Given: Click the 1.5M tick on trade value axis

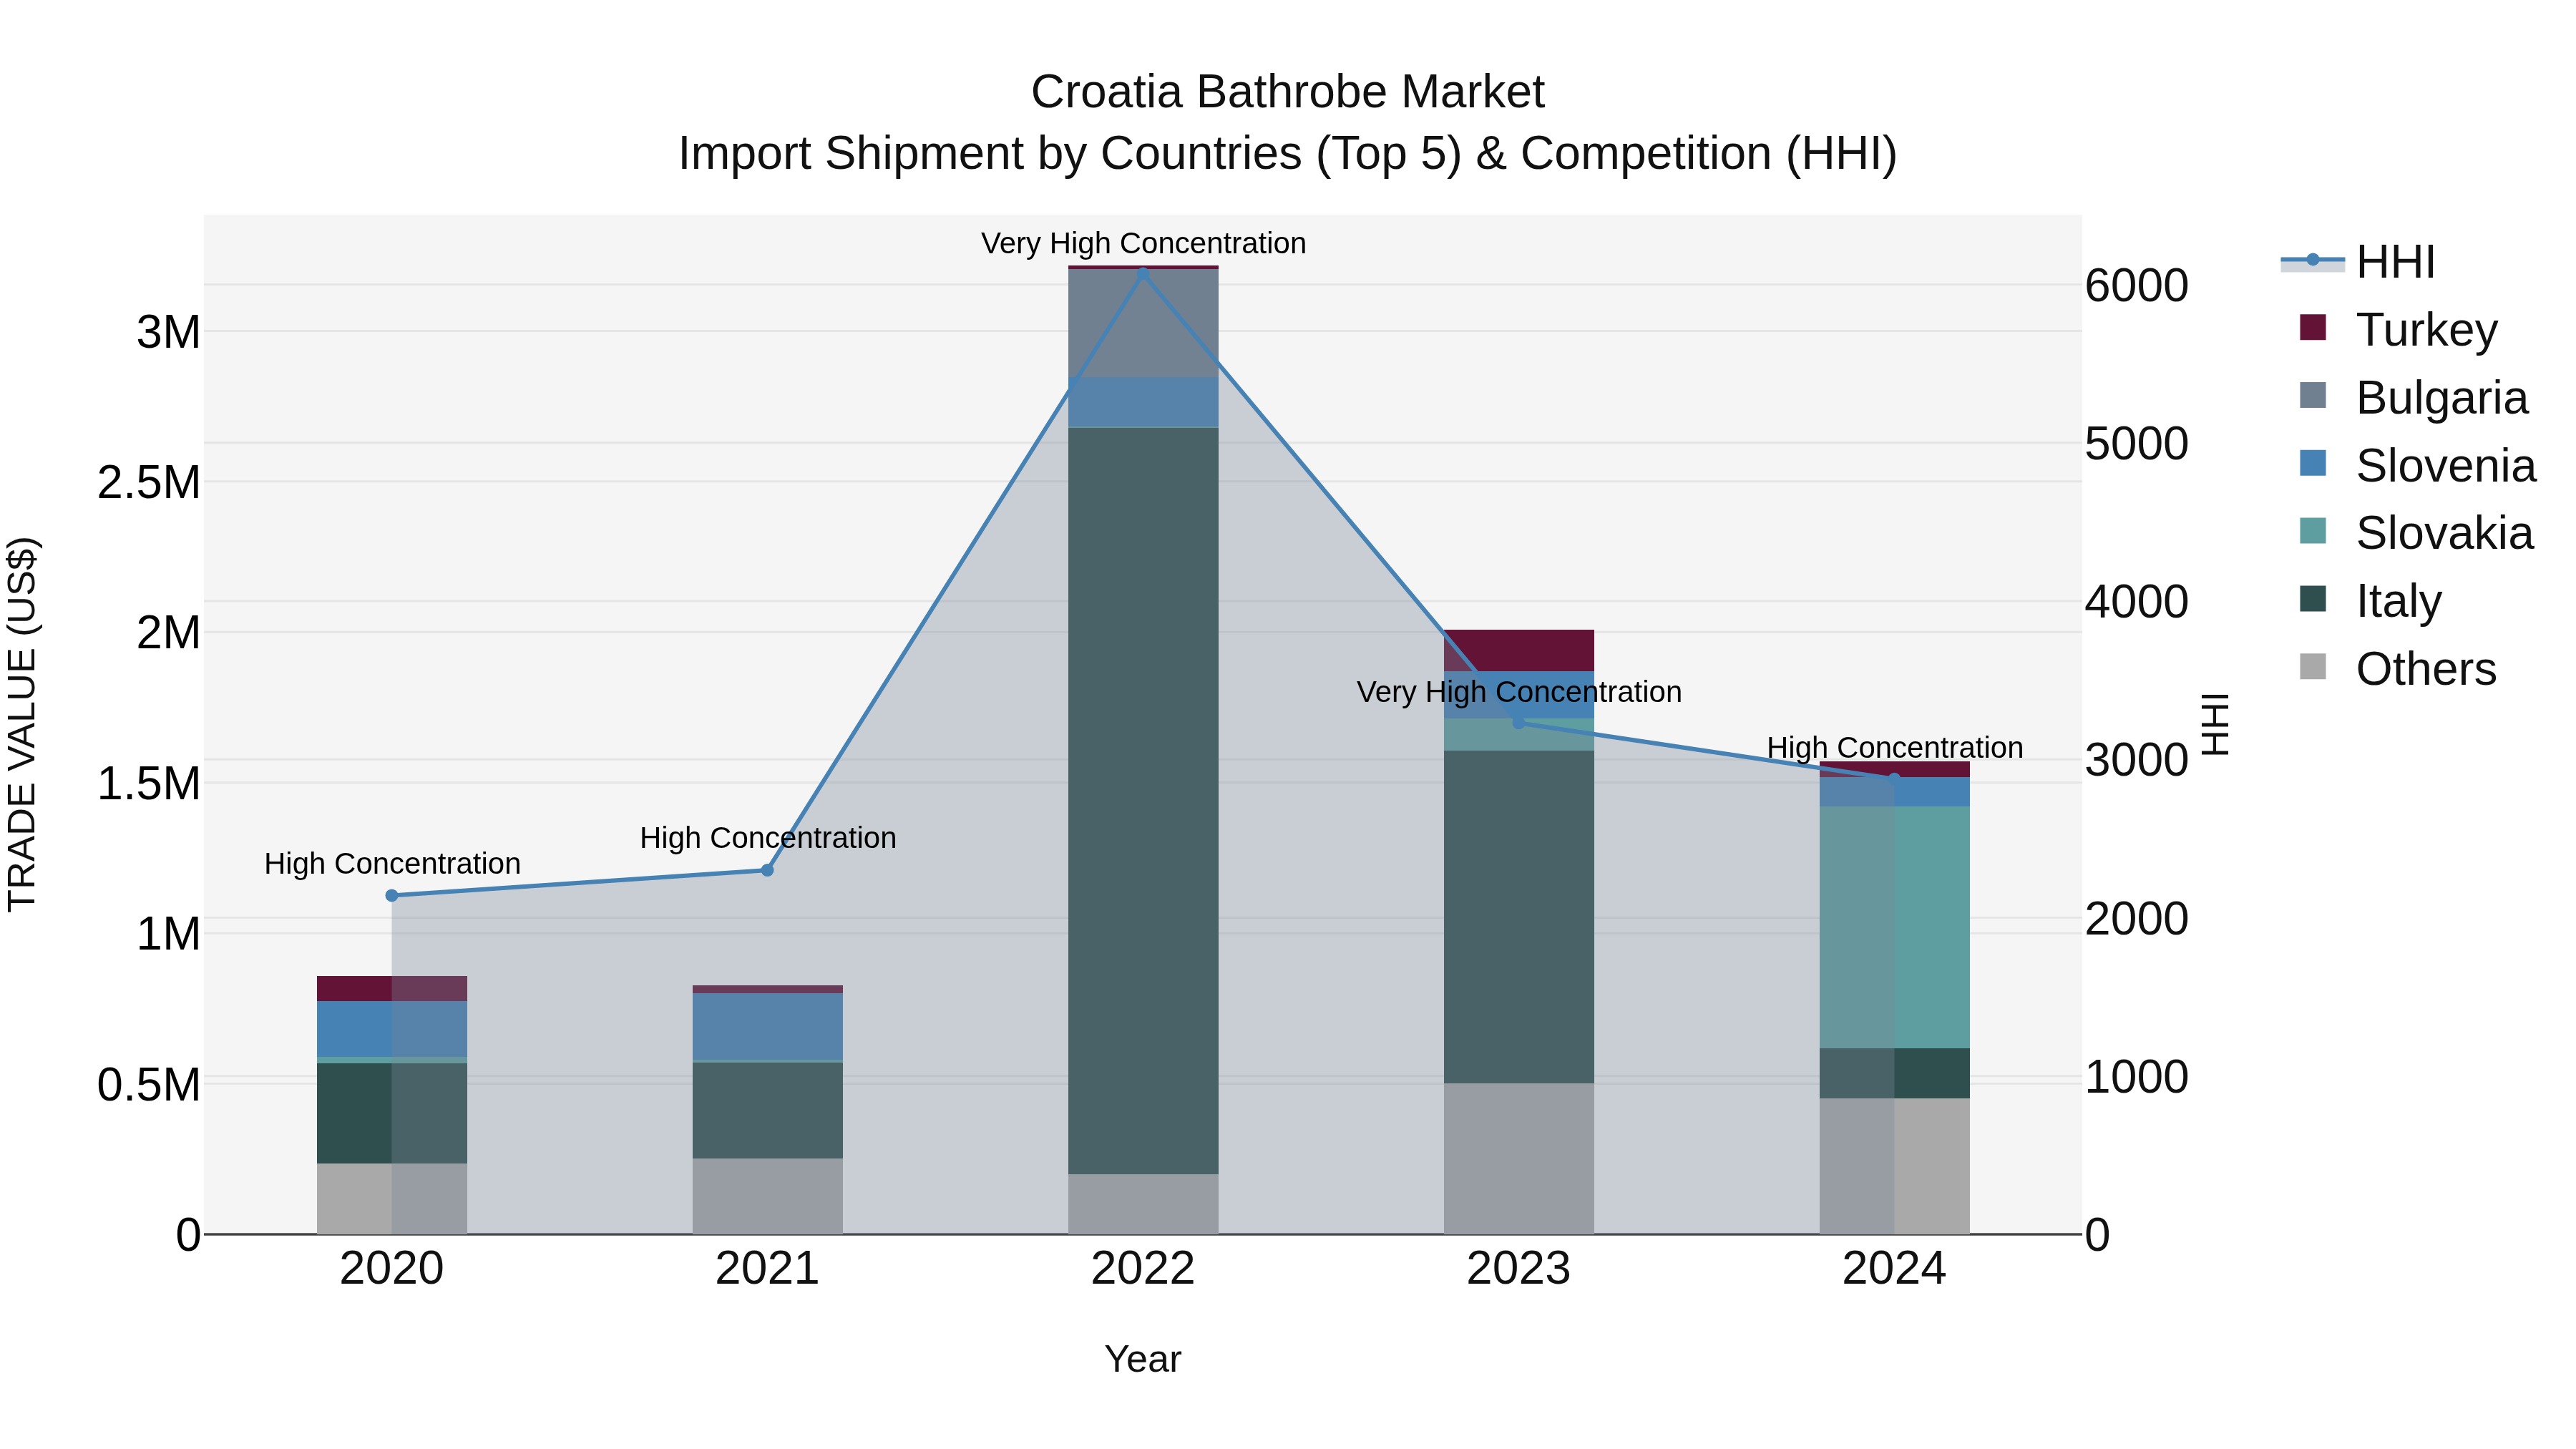Looking at the screenshot, I should 148,784.
